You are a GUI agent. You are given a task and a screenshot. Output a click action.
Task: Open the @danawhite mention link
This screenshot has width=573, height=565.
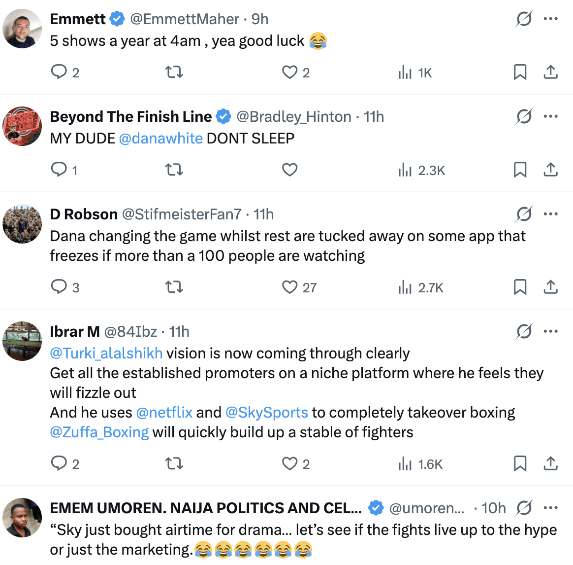(x=160, y=139)
